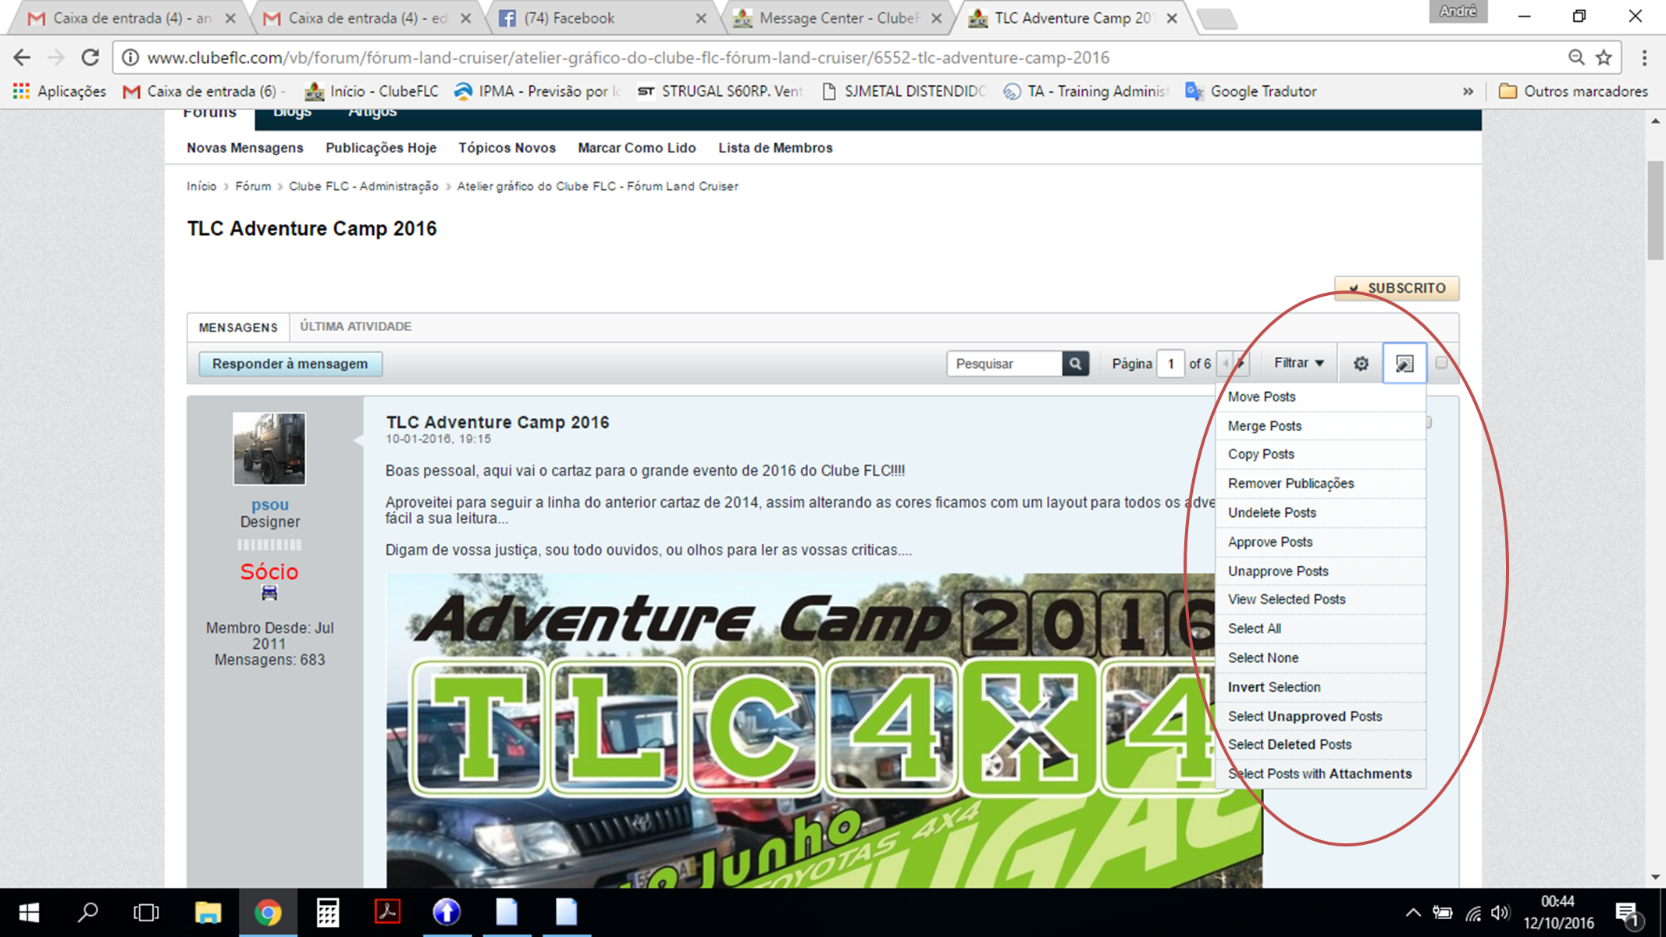Open the volume control in system tray

pyautogui.click(x=1500, y=913)
